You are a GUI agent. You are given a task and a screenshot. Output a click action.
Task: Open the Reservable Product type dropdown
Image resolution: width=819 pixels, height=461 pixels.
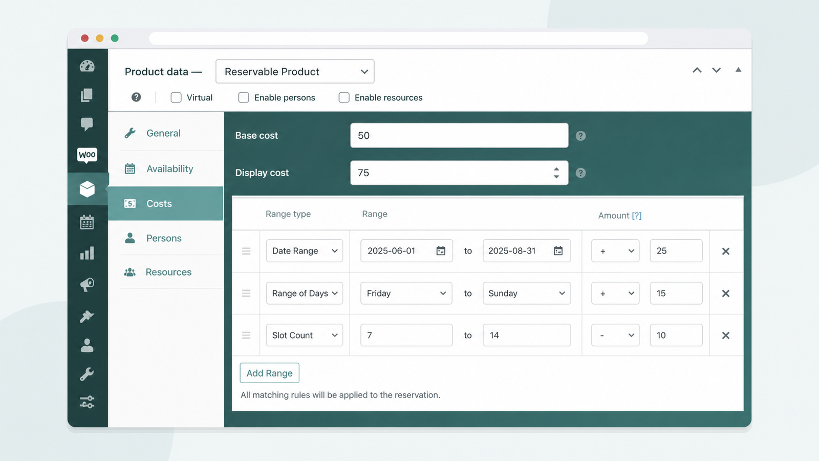click(295, 71)
